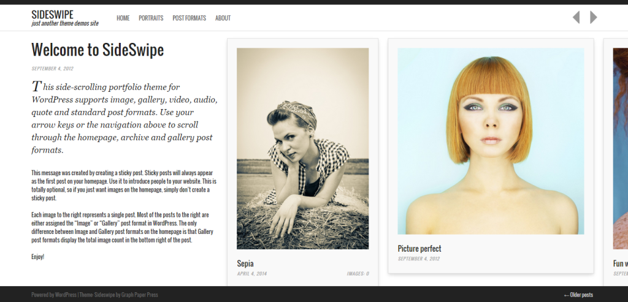
Task: Click the Sepia woman on haystack photo
Action: pyautogui.click(x=303, y=148)
